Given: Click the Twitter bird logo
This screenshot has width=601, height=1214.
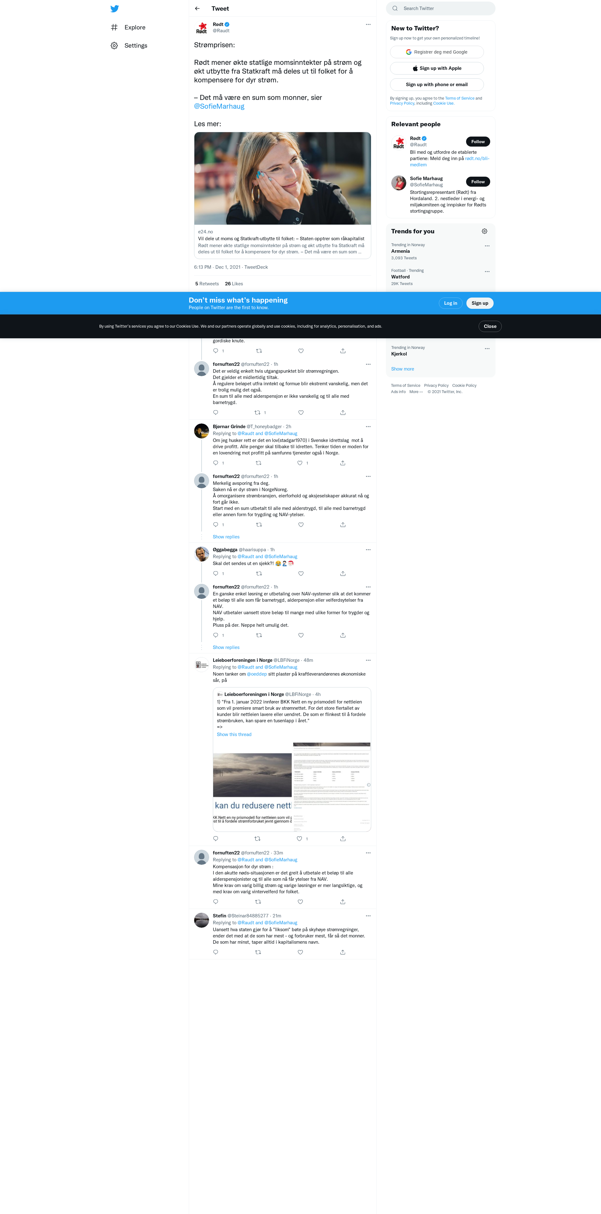Looking at the screenshot, I should click(x=115, y=8).
